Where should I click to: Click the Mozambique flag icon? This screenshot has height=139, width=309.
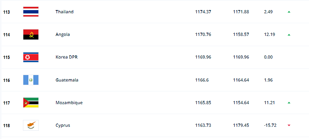(31, 103)
